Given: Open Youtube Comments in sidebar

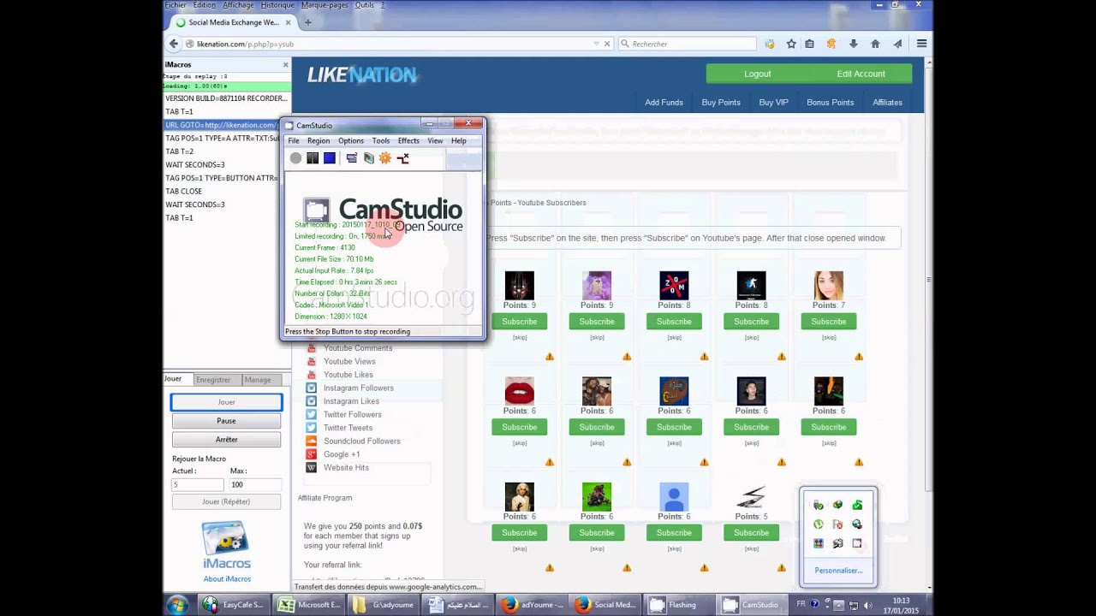Looking at the screenshot, I should click(x=358, y=348).
